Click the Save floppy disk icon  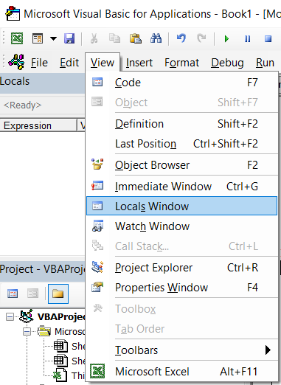coord(69,38)
